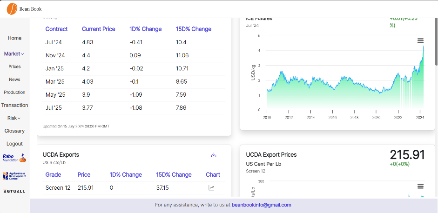Open the Transaction page
The height and width of the screenshot is (213, 438).
(14, 105)
